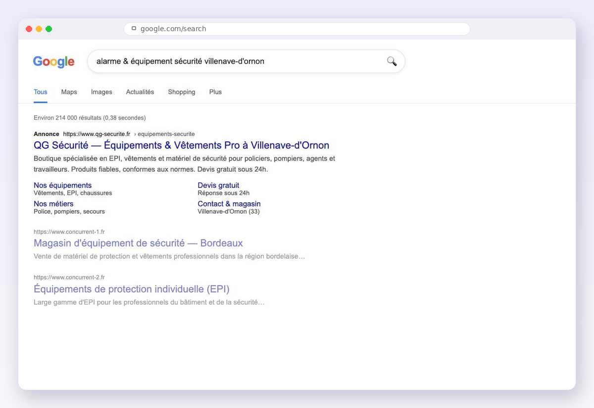This screenshot has height=408, width=594.
Task: Click 'Villenave-d'Ornon (33)' text
Action: [229, 211]
